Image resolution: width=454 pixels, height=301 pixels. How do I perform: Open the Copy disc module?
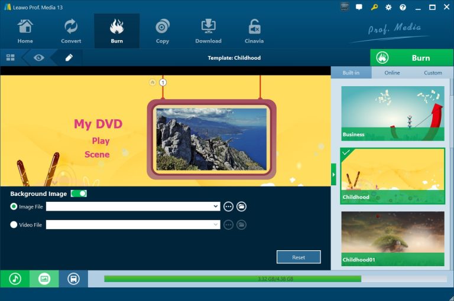click(163, 31)
